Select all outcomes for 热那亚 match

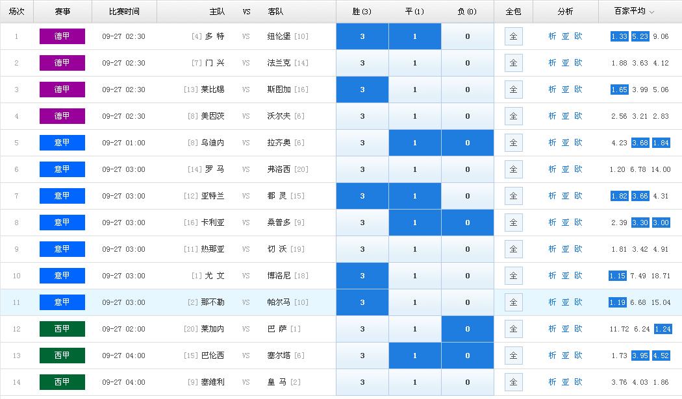(513, 249)
